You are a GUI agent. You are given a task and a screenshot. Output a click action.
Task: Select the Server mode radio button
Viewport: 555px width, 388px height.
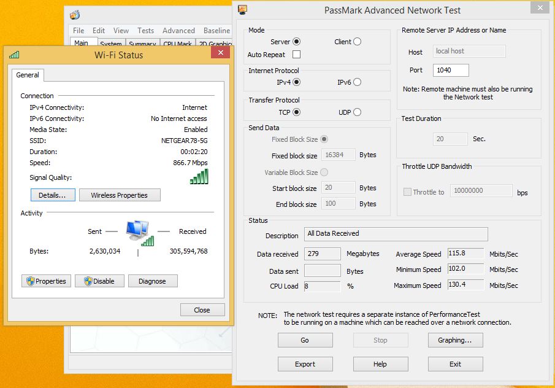[297, 42]
